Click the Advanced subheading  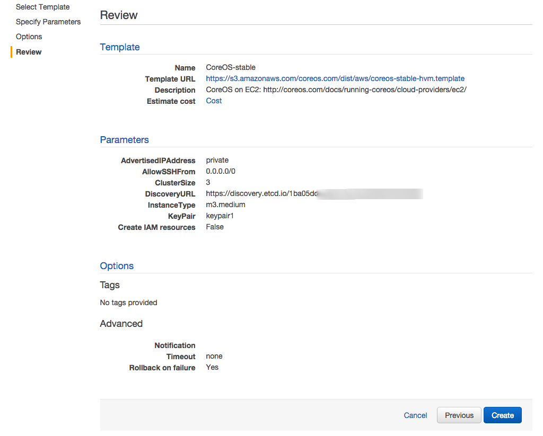[121, 324]
